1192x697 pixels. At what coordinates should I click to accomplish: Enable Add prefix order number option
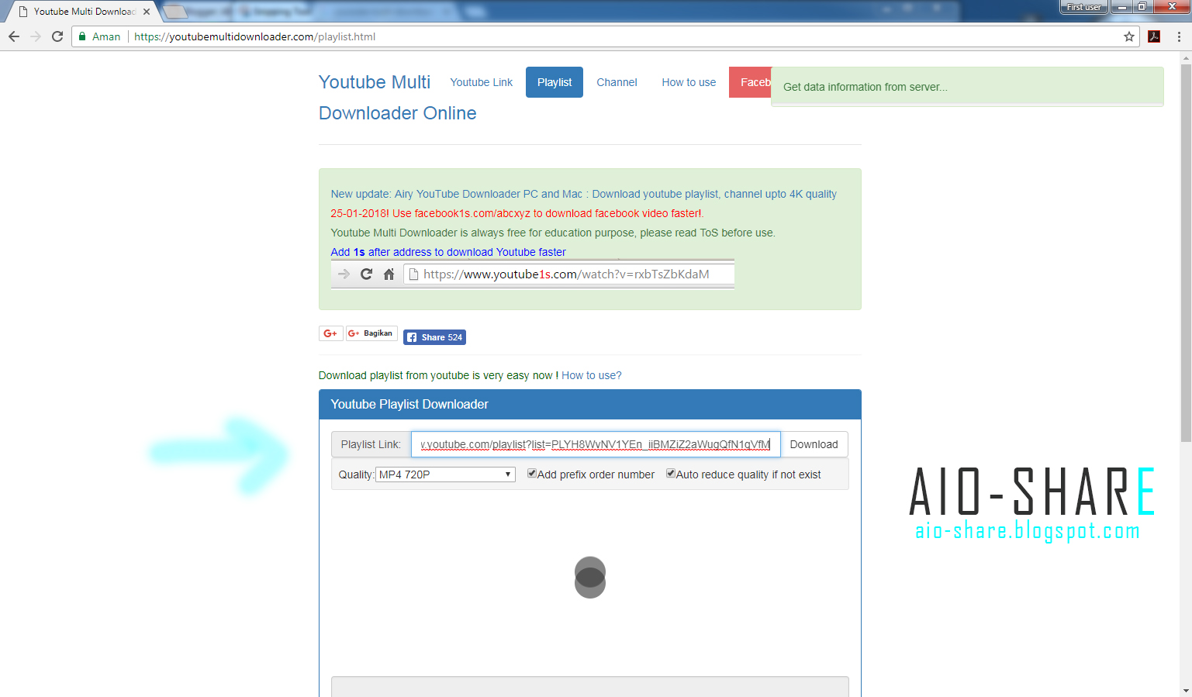point(531,473)
